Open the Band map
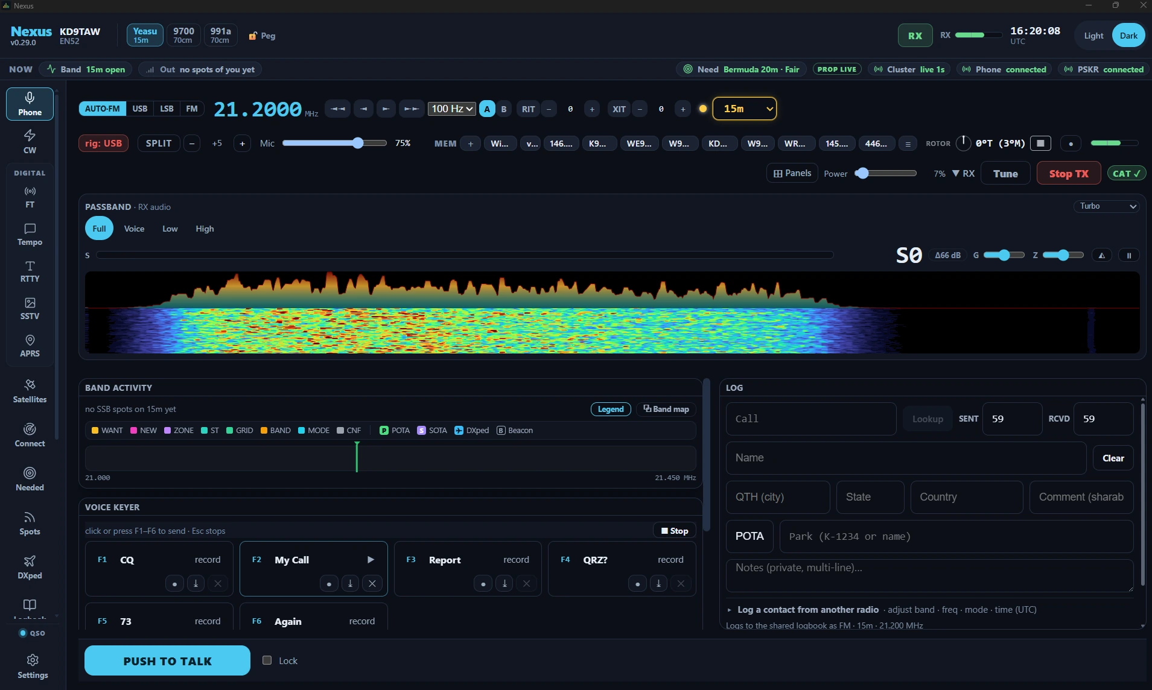1152x690 pixels. [666, 409]
